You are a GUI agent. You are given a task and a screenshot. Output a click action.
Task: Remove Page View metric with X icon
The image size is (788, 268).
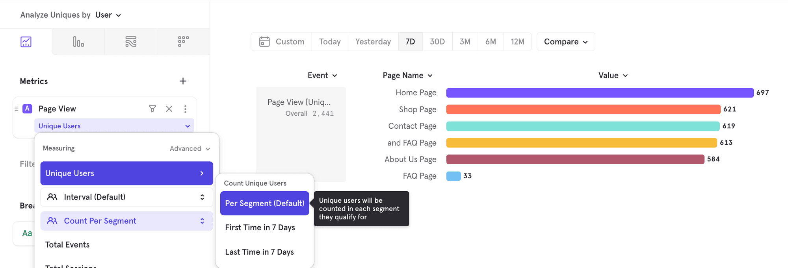169,109
